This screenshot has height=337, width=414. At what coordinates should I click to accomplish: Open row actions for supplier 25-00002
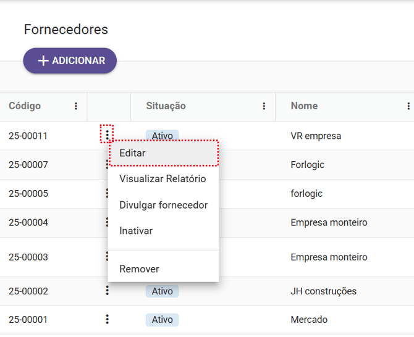[108, 290]
